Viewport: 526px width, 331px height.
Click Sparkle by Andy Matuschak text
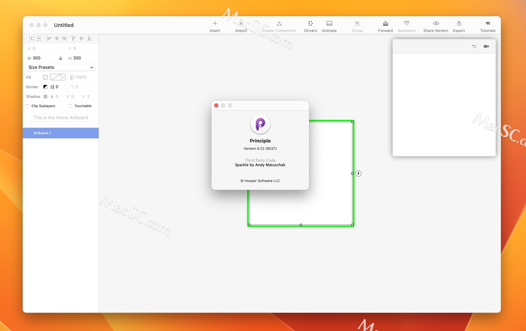tap(260, 165)
